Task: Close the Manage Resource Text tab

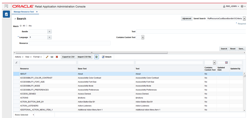Action: 37,12
